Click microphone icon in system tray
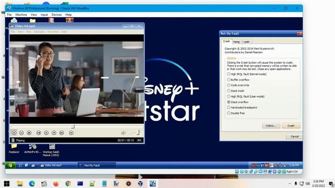The width and height of the screenshot is (335, 188). [x=296, y=183]
